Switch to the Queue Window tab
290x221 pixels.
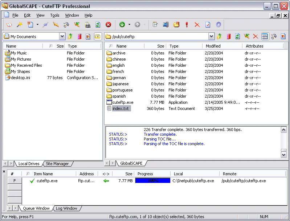pos(36,208)
